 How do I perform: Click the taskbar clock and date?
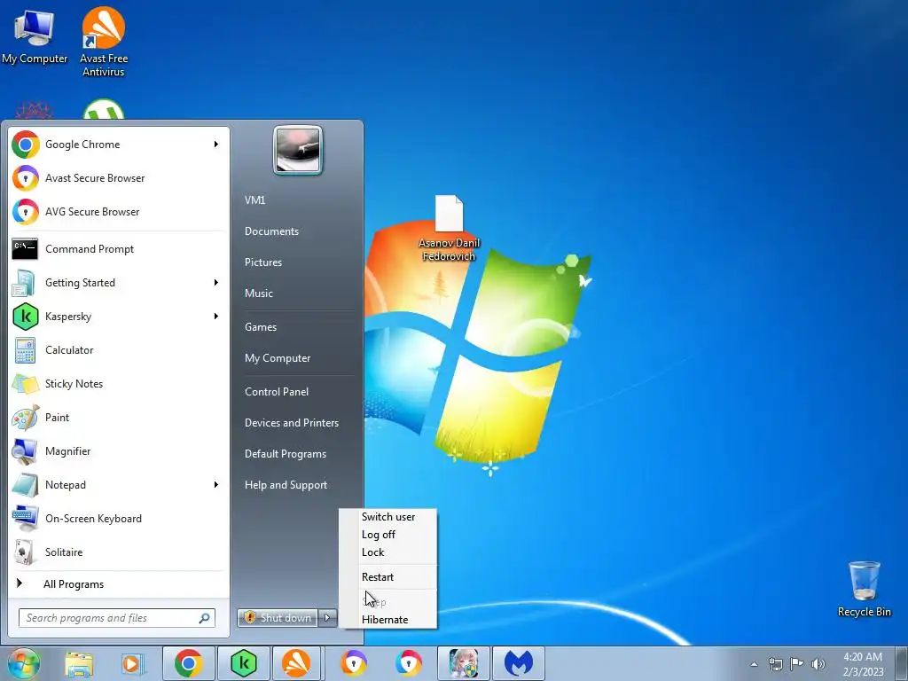863,664
